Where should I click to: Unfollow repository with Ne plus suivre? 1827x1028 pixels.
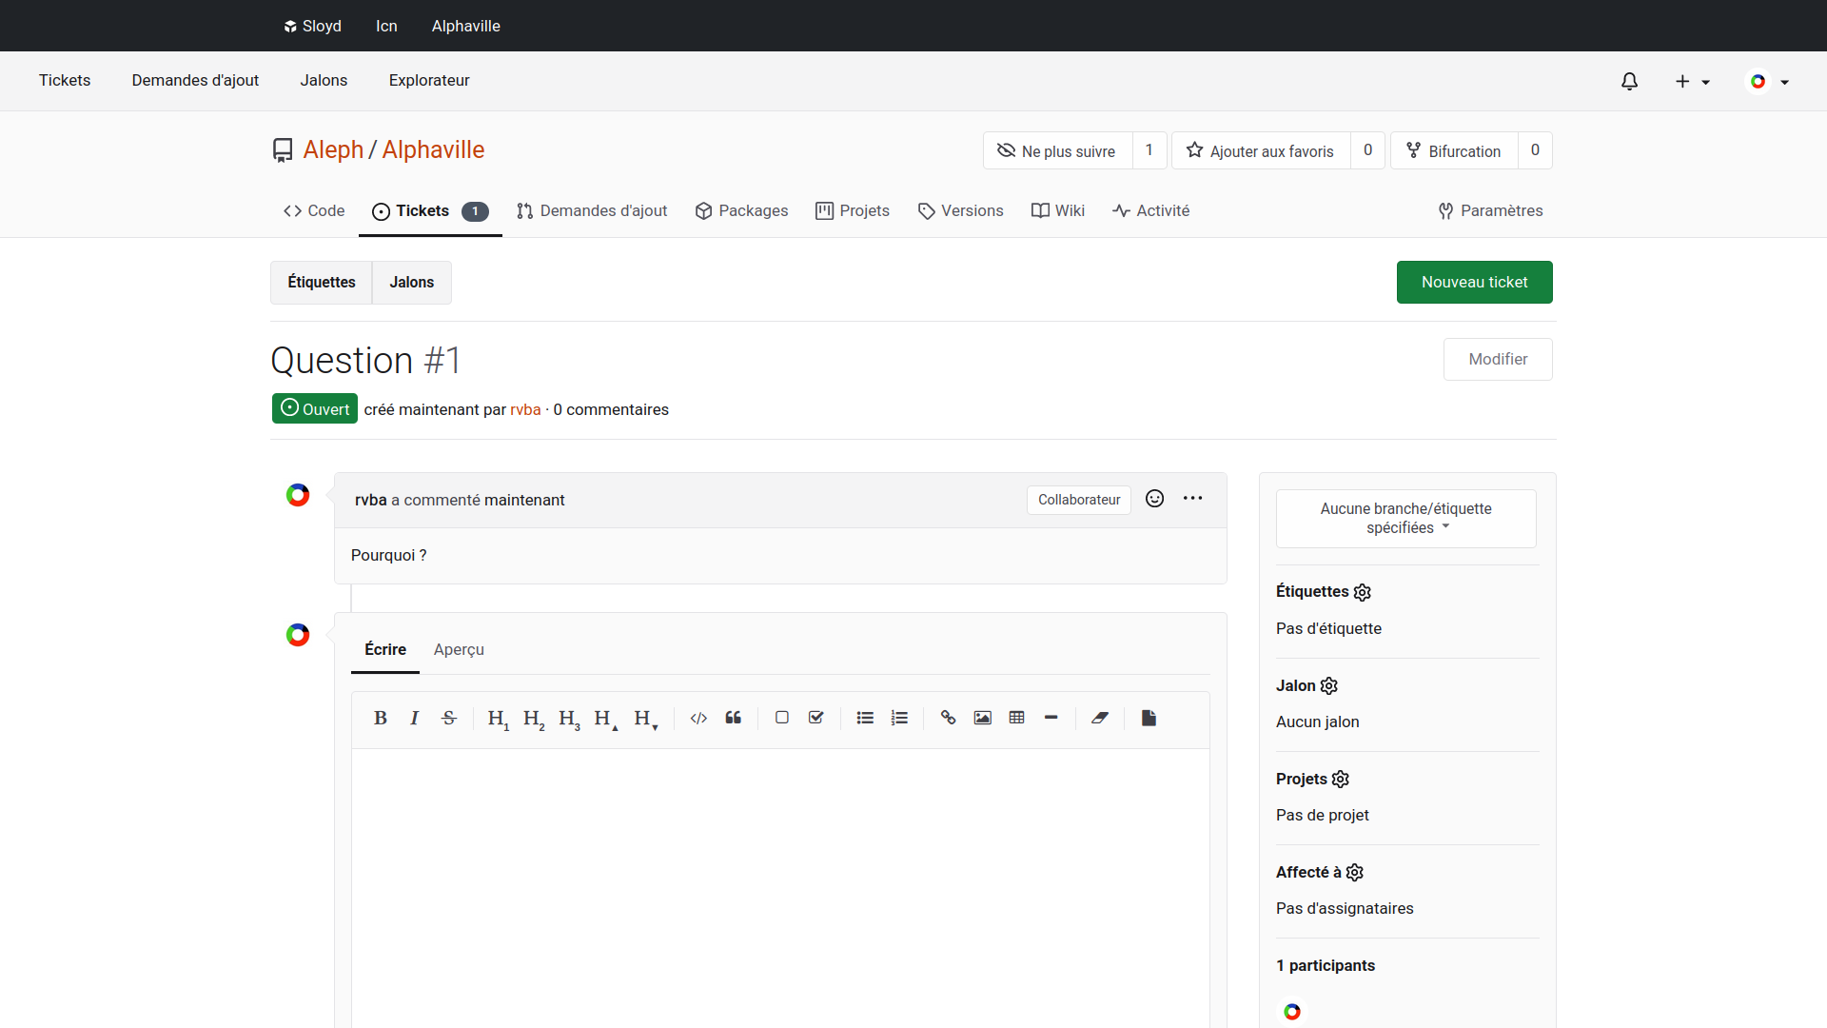pos(1056,150)
